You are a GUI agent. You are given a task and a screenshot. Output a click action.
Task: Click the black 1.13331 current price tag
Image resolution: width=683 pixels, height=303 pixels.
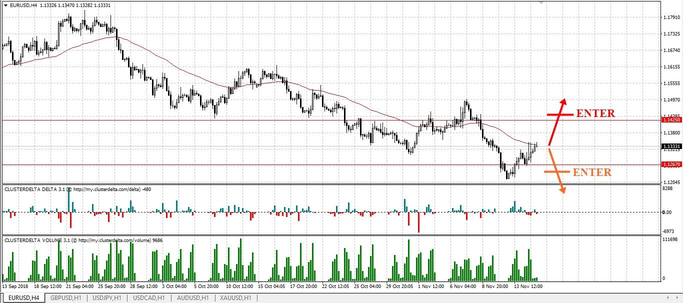tap(670, 146)
